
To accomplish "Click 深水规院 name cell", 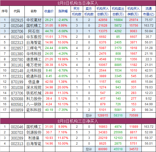I will pyautogui.click(x=34, y=87).
